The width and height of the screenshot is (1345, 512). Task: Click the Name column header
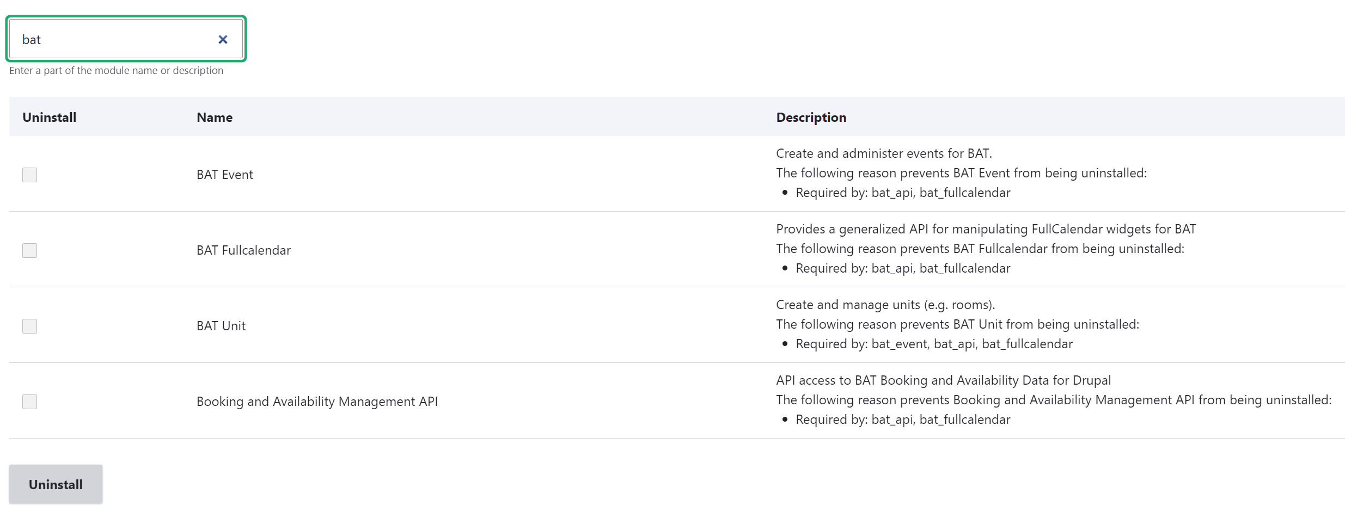(x=214, y=117)
